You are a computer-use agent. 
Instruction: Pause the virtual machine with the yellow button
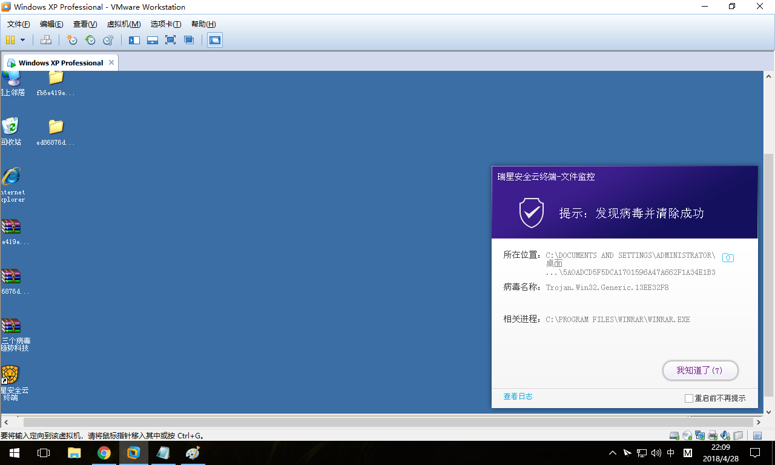pos(10,40)
